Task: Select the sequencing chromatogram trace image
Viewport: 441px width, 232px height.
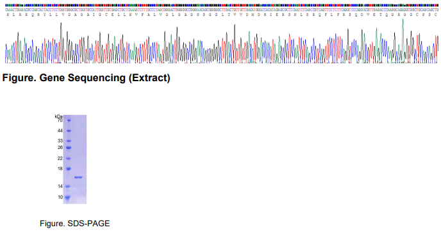Action: click(x=222, y=41)
